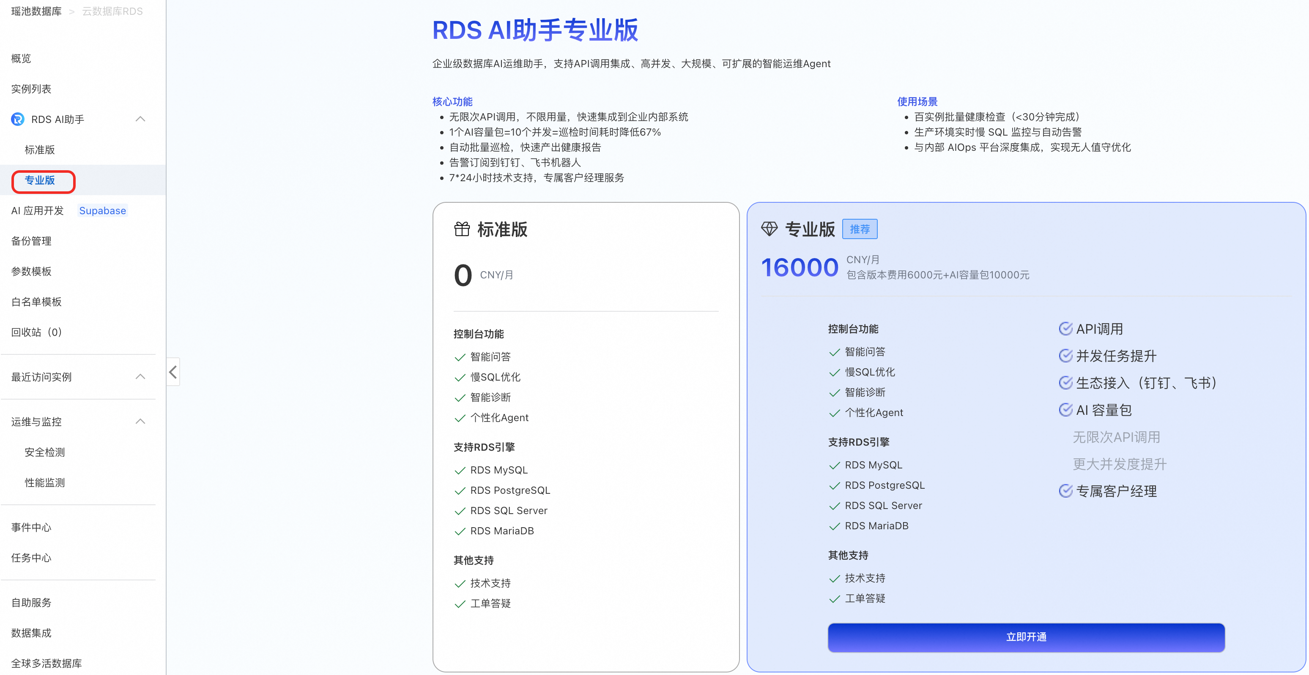
Task: Open 备份管理
Action: [32, 241]
